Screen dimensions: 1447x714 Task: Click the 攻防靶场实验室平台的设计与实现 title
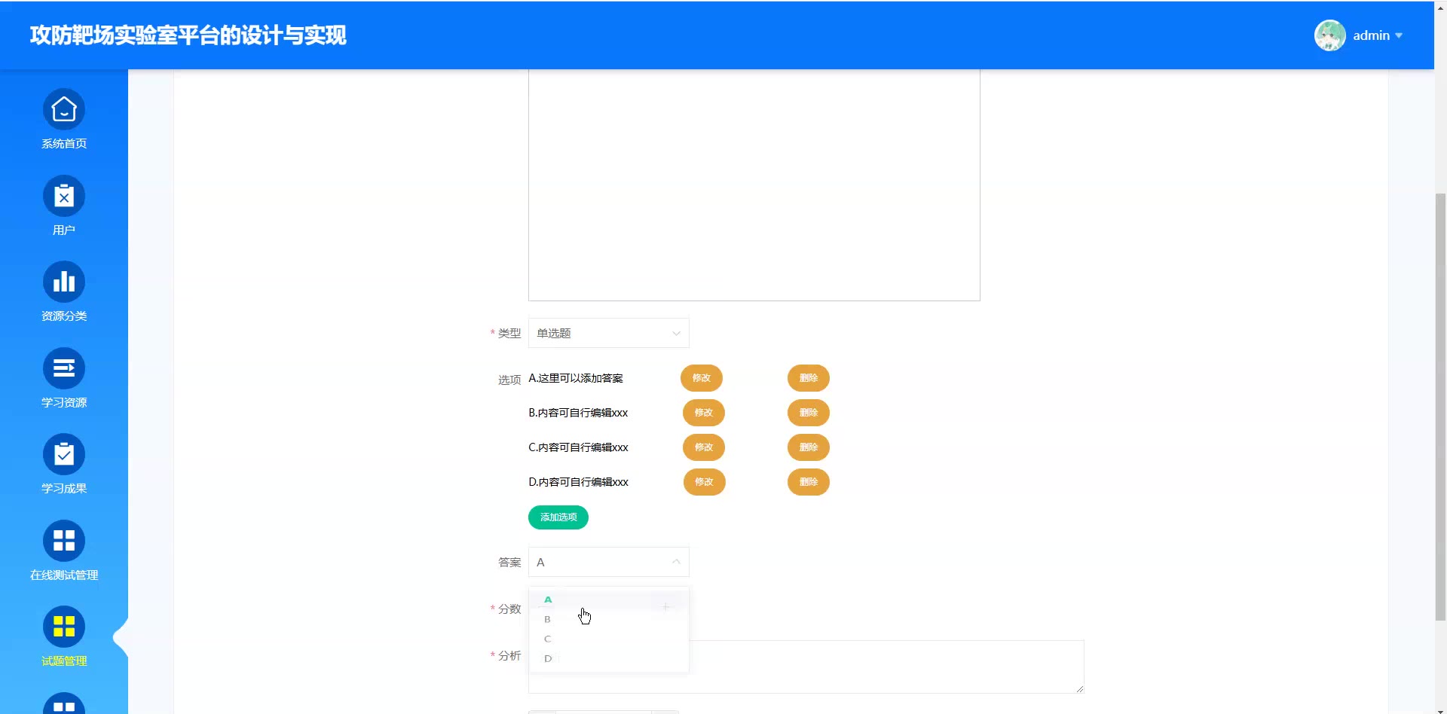(x=188, y=35)
